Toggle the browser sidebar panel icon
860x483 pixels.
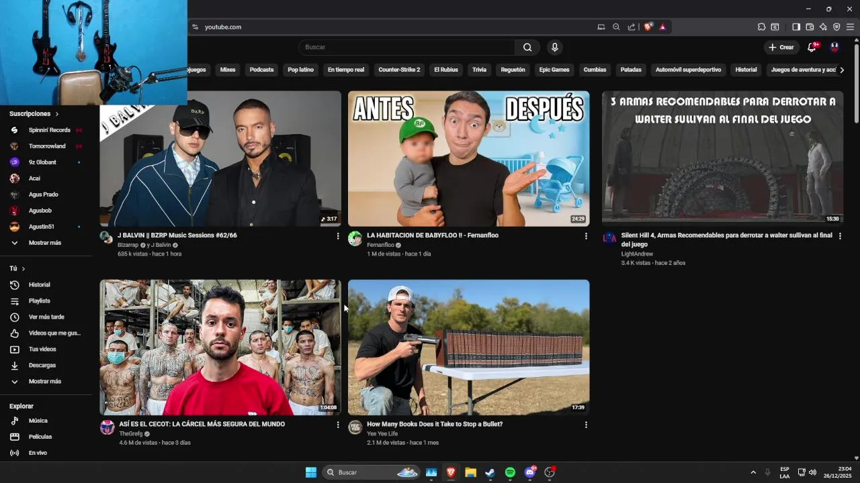796,27
